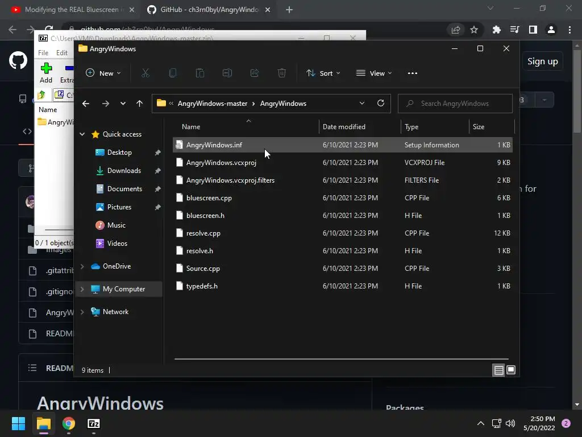Viewport: 582px width, 437px height.
Task: Click the Share icon in Explorer toolbar
Action: coord(255,73)
